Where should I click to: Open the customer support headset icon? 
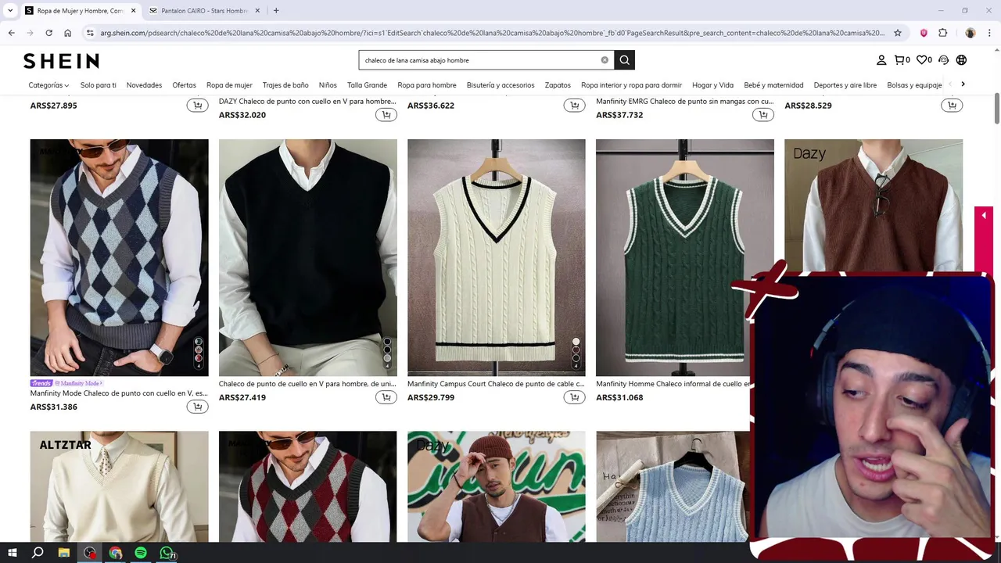943,60
